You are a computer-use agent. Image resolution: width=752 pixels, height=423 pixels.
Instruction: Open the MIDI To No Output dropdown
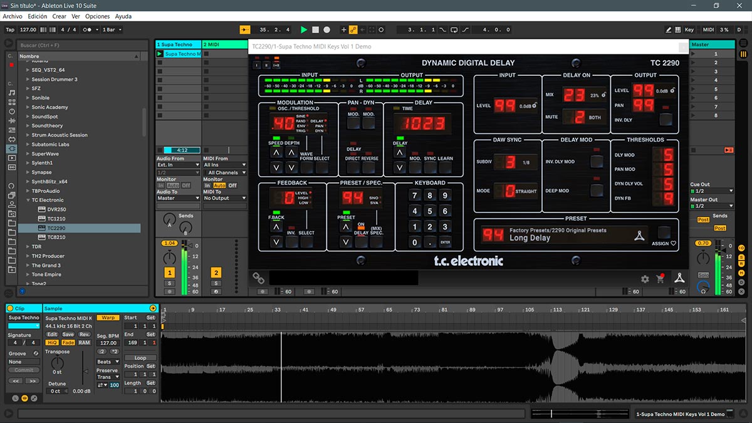coord(225,198)
